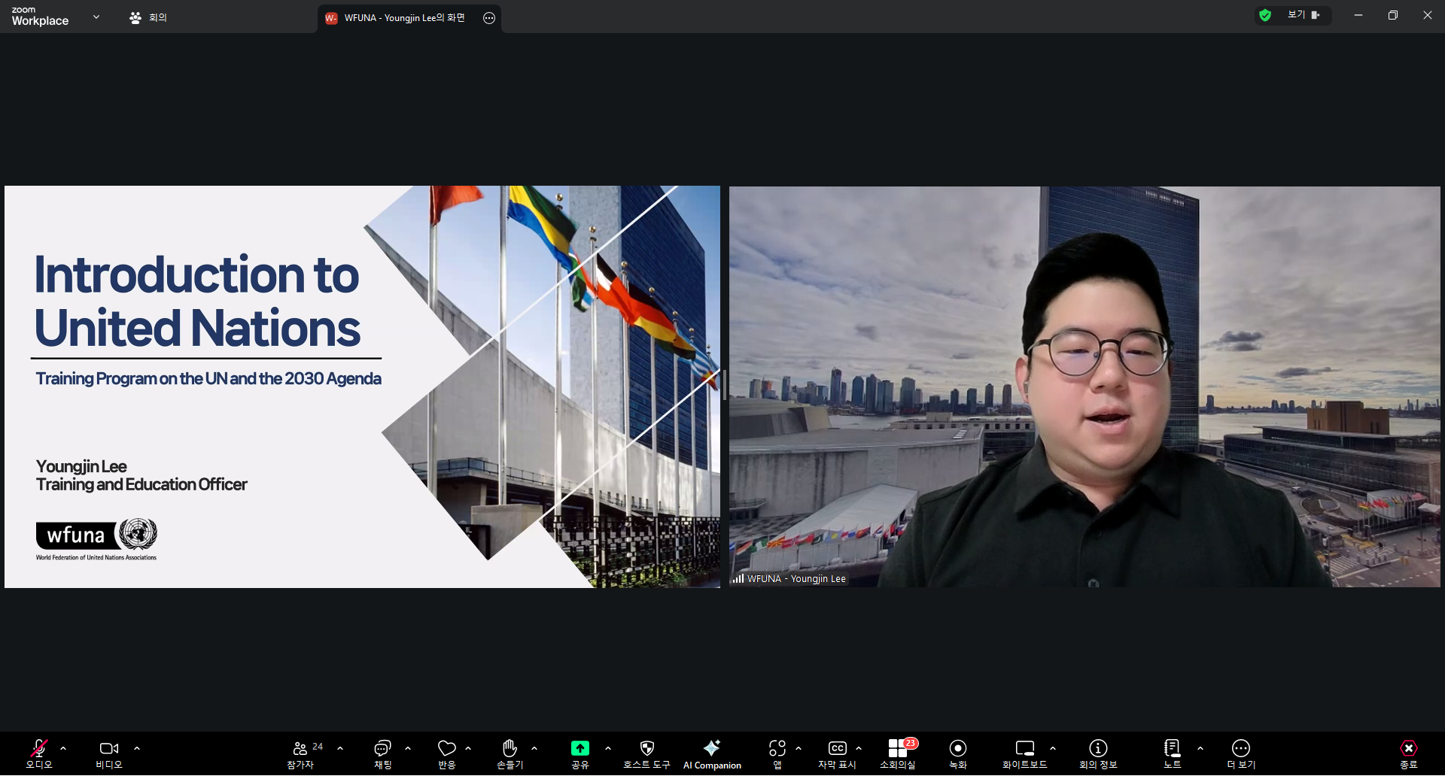Expand apps options caret
1445x776 pixels.
click(x=799, y=748)
